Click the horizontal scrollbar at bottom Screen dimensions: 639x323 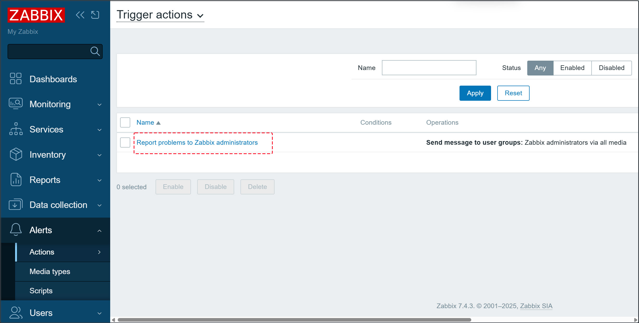[294, 320]
